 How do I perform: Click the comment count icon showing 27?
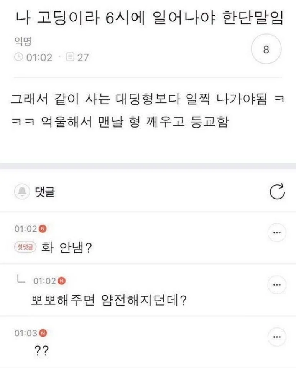click(70, 58)
